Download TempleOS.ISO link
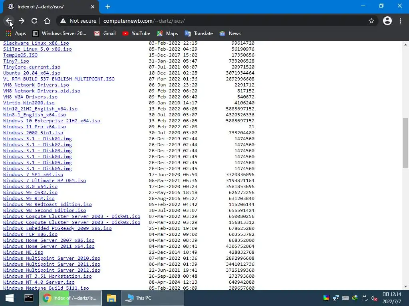The width and height of the screenshot is (409, 306). (x=20, y=55)
